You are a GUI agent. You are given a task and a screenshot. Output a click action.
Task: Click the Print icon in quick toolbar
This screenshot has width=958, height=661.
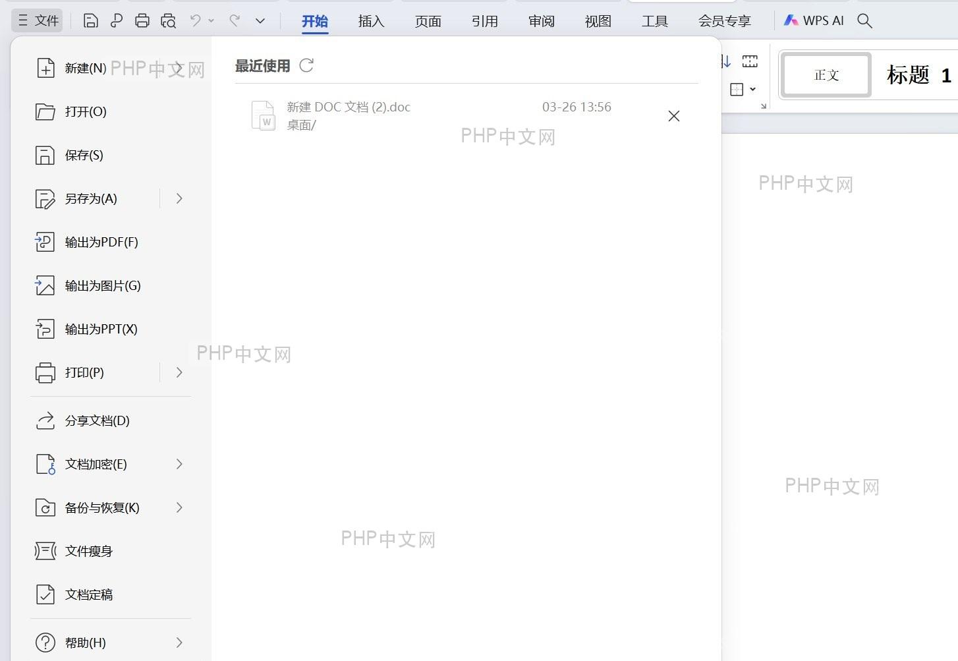[x=142, y=21]
